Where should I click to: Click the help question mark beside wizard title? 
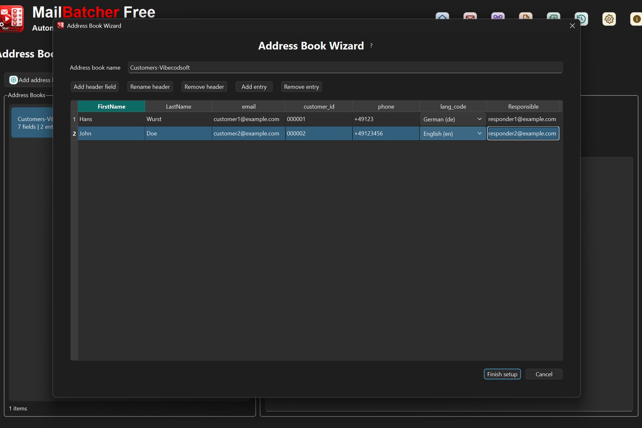(x=371, y=46)
